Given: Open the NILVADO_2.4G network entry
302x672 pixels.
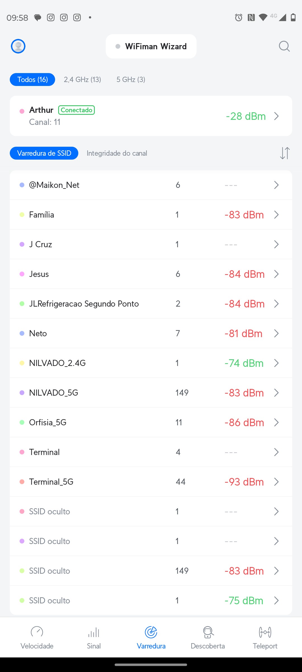Looking at the screenshot, I should pos(57,363).
